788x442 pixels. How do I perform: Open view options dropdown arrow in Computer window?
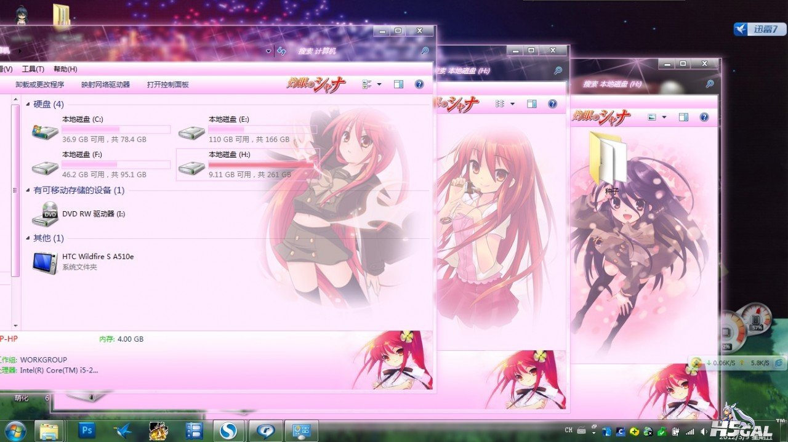pos(379,84)
